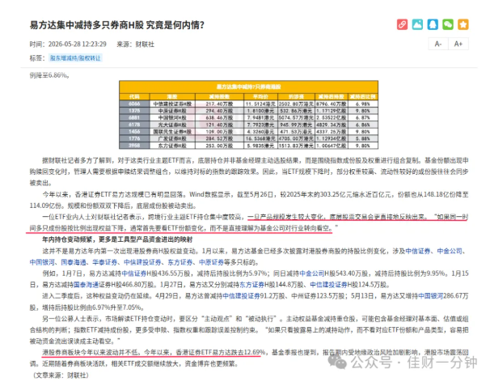The height and width of the screenshot is (390, 490).
Task: Click table cell 638.46万股
Action: tap(219, 117)
